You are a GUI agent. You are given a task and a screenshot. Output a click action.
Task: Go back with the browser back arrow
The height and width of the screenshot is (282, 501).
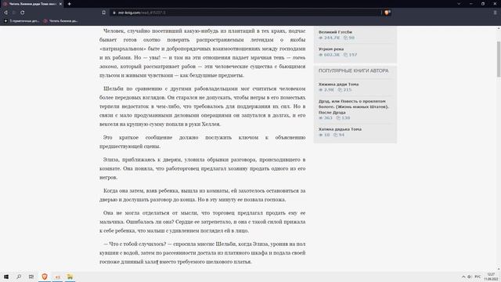5,13
